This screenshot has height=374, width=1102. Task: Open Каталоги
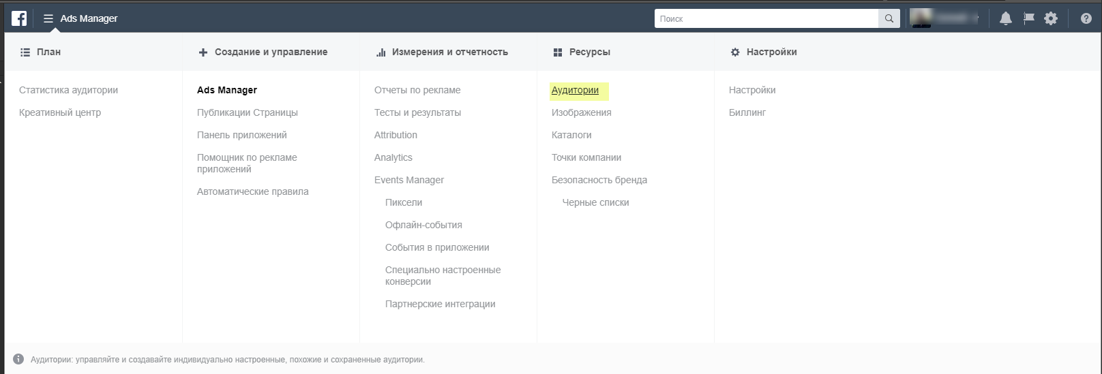571,135
